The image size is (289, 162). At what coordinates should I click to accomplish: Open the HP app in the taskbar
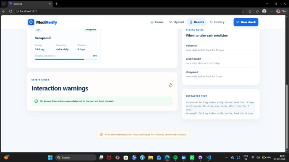coord(134,158)
